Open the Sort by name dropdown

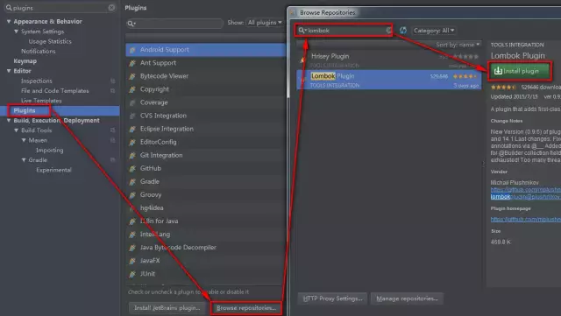click(x=458, y=45)
